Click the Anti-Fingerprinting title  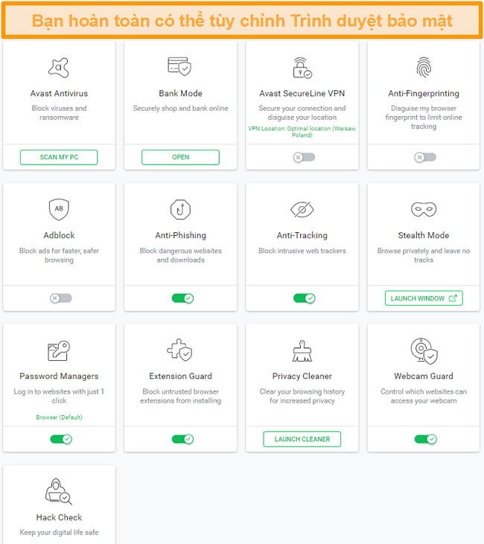(424, 93)
